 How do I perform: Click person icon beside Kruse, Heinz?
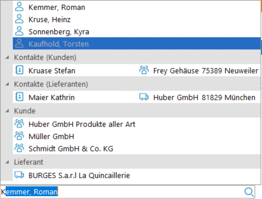click(x=19, y=19)
